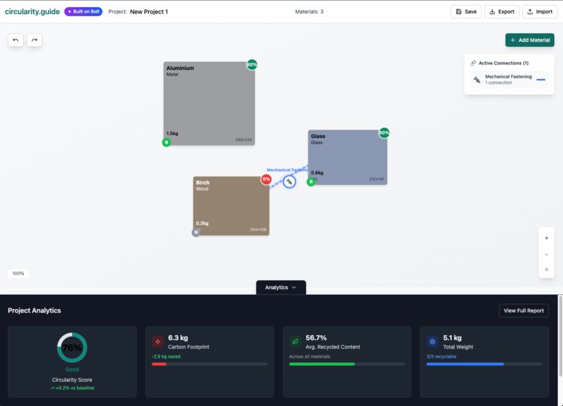Click the green R badge on Aluminium
This screenshot has height=406, width=563.
[x=166, y=142]
